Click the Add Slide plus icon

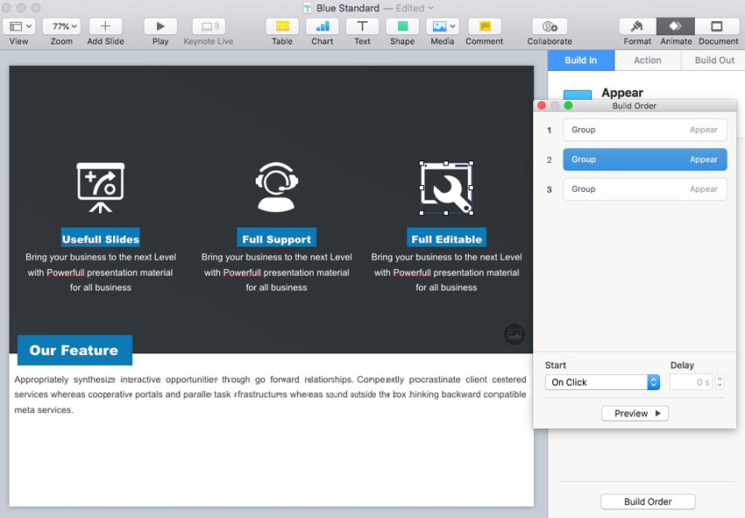[x=105, y=26]
